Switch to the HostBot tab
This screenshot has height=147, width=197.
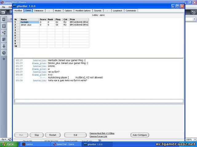click(x=18, y=11)
